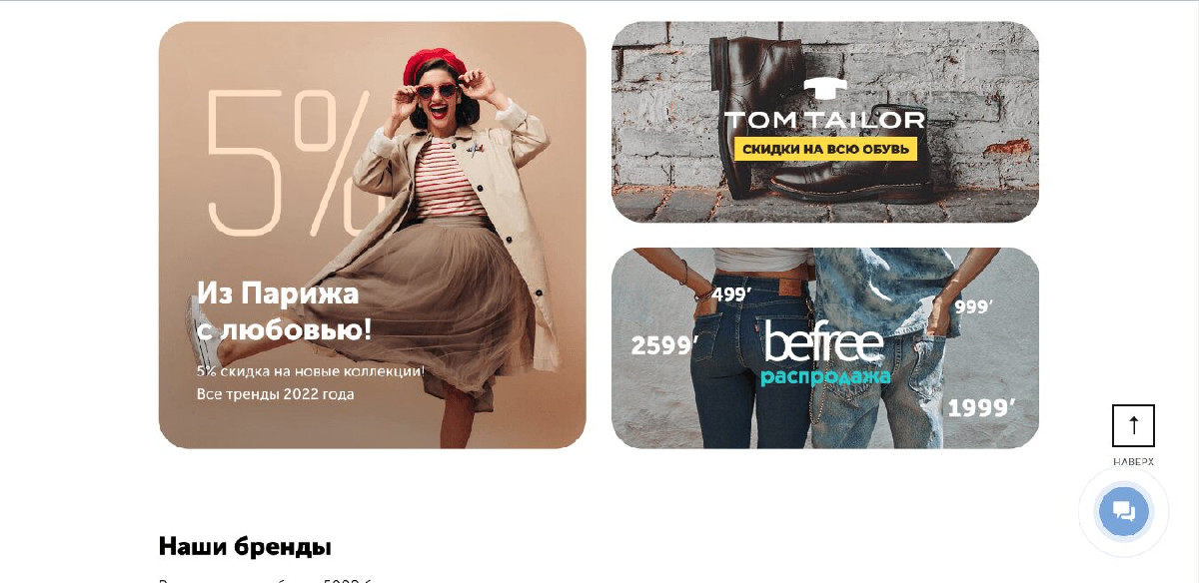Select the 1999 price label

(981, 408)
